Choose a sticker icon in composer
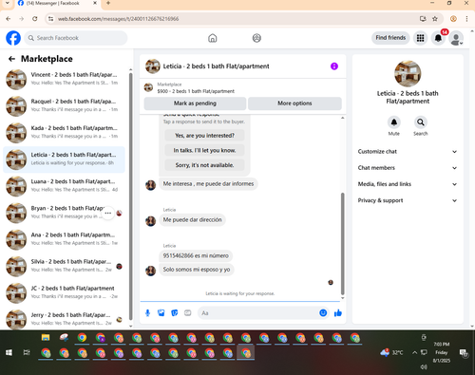The height and width of the screenshot is (375, 475). [x=175, y=313]
